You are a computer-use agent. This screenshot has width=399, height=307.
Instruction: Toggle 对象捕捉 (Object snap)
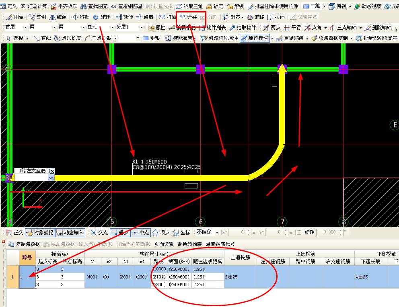point(39,233)
